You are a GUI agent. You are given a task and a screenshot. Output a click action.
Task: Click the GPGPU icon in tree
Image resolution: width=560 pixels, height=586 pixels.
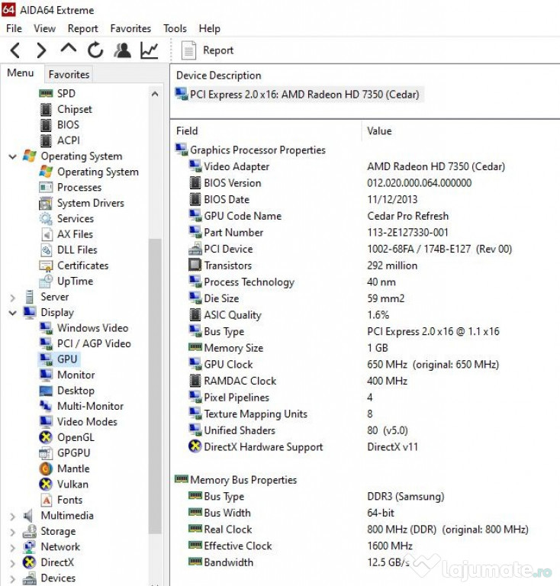(46, 453)
